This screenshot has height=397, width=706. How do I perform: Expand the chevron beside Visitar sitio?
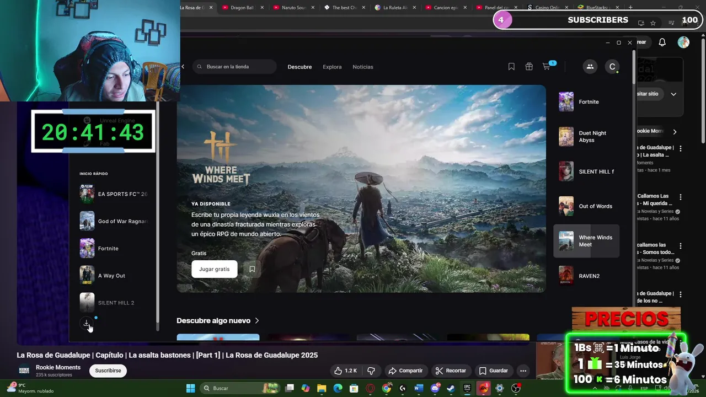673,94
